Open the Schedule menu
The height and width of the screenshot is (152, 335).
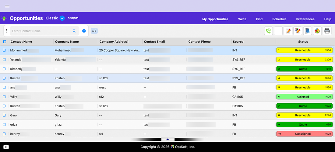tap(279, 19)
